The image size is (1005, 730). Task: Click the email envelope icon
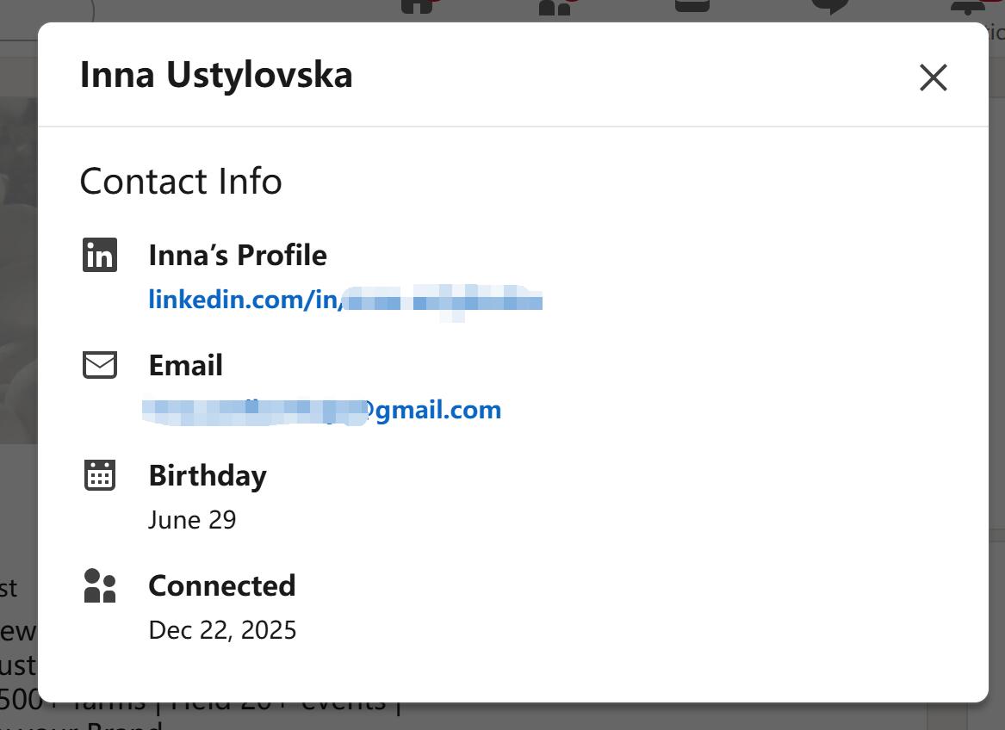99,365
